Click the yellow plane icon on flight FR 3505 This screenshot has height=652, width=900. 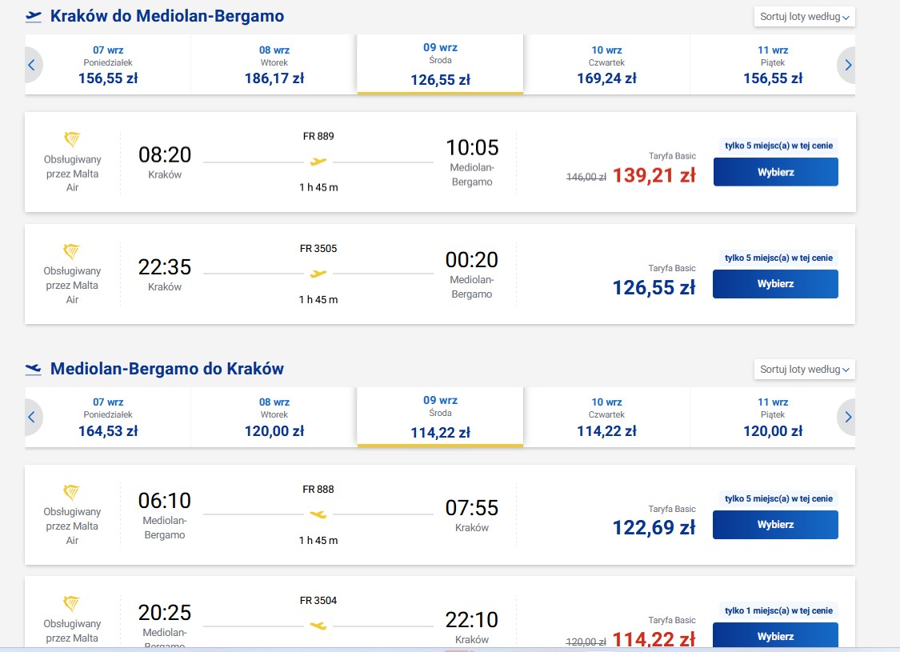pos(318,274)
